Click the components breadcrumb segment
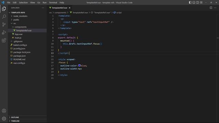The width and height of the screenshot is (219, 123). pyautogui.click(x=60, y=13)
